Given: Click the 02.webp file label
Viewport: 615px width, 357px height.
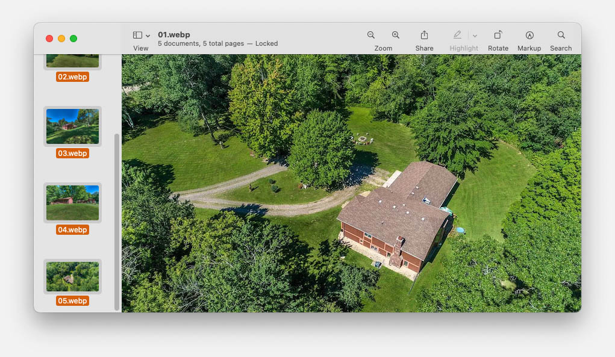Looking at the screenshot, I should click(x=72, y=77).
